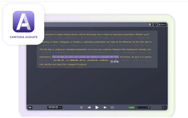
Task: Open the help question mark icon
Action: (x=155, y=24)
